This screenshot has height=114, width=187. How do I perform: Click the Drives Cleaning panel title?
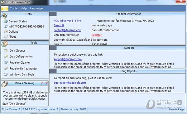pos(25,83)
